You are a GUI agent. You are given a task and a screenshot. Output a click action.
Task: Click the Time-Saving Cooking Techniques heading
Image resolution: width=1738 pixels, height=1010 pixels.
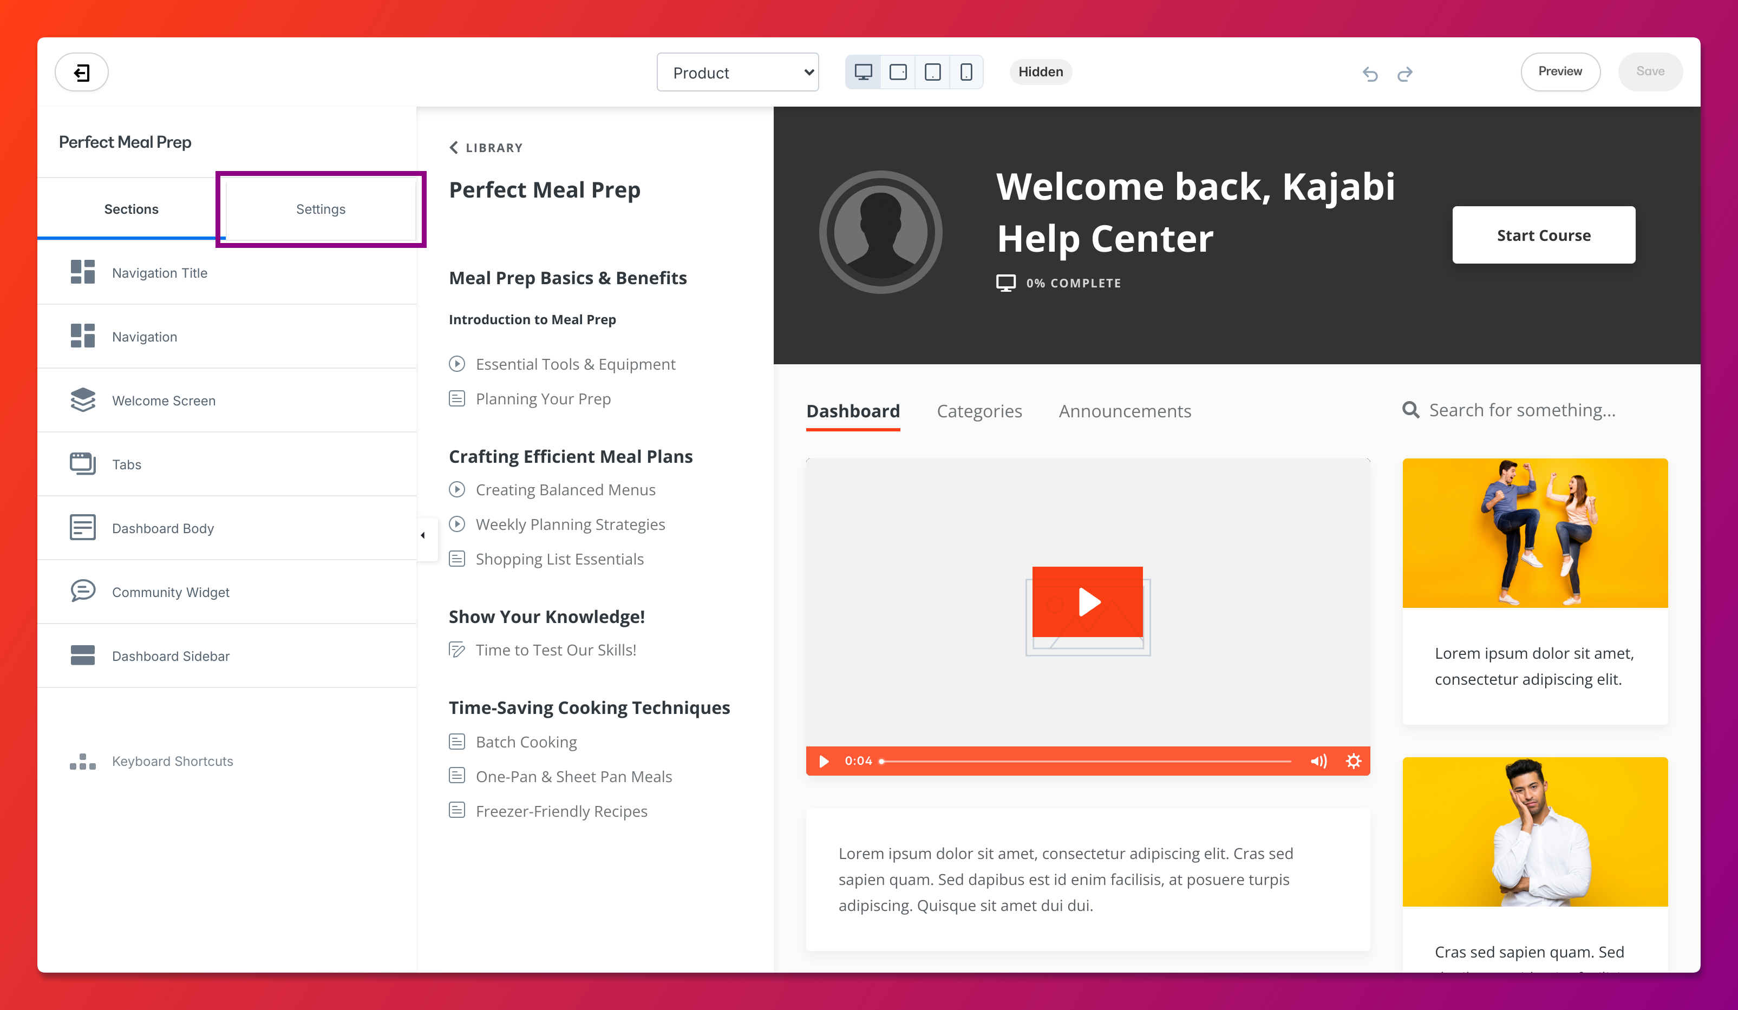(589, 707)
